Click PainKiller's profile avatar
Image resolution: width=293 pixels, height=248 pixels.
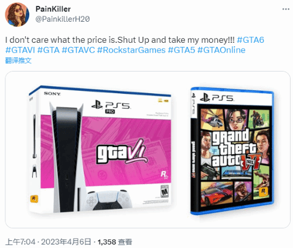pos(17,15)
